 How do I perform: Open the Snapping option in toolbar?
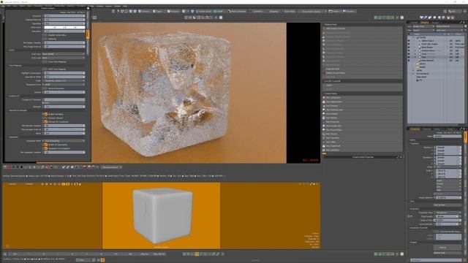click(273, 12)
